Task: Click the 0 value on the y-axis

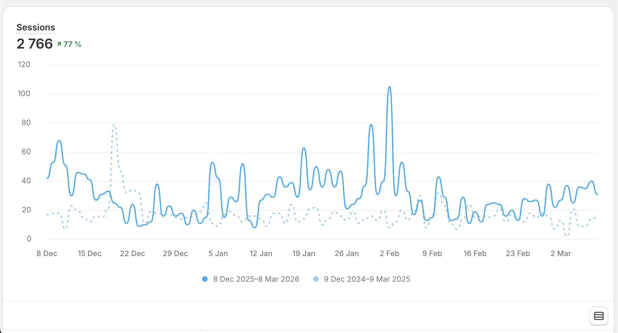Action: coord(29,239)
